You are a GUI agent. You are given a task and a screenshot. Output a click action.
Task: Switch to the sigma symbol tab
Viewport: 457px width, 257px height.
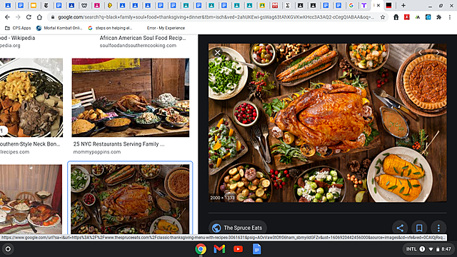(x=288, y=5)
